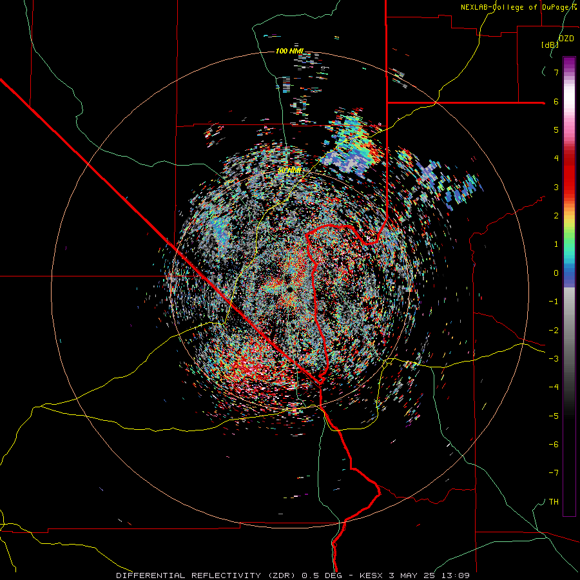Click the 0 value on the color scale

(556, 273)
